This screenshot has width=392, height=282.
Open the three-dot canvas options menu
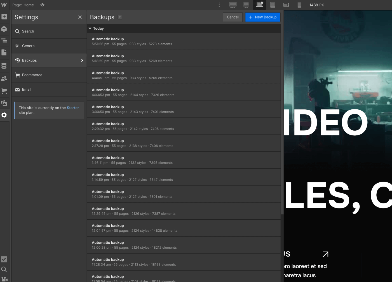pos(219,5)
